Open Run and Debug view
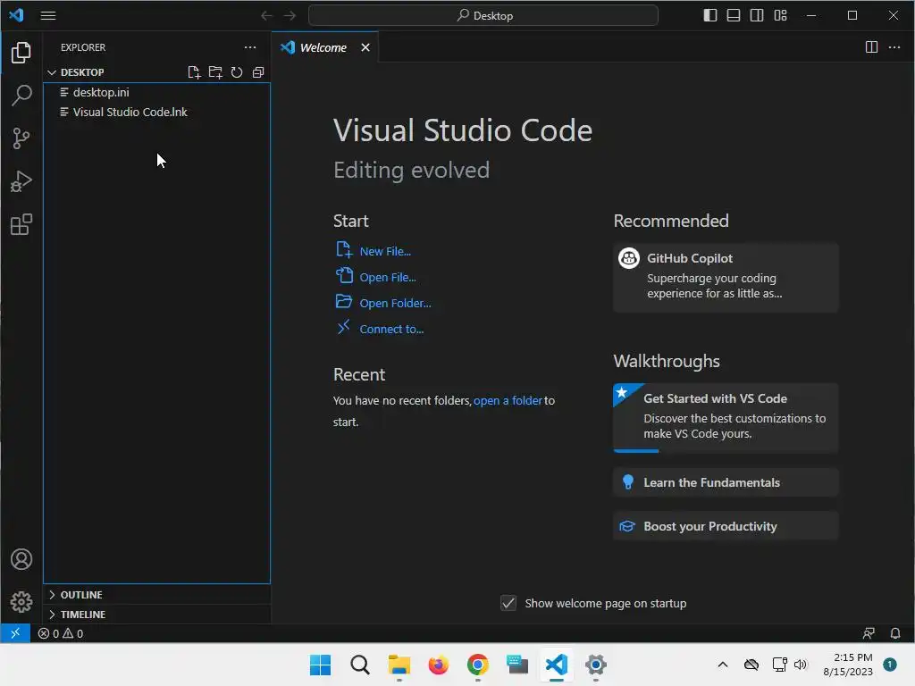 pyautogui.click(x=21, y=181)
